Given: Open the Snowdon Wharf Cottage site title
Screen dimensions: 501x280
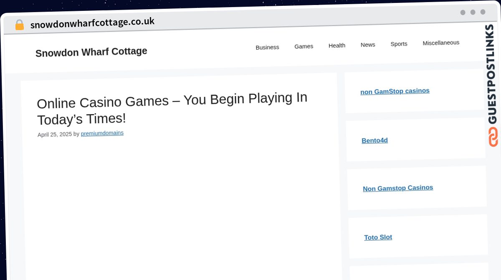Looking at the screenshot, I should pyautogui.click(x=91, y=52).
